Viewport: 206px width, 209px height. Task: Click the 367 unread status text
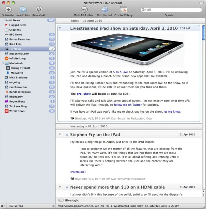16,206
